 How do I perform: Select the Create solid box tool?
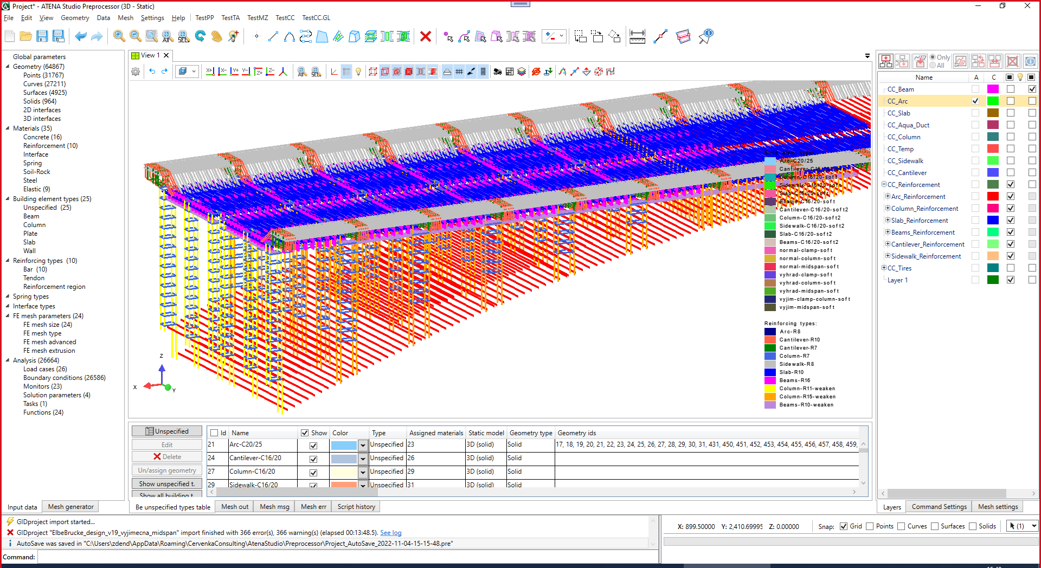coord(355,36)
